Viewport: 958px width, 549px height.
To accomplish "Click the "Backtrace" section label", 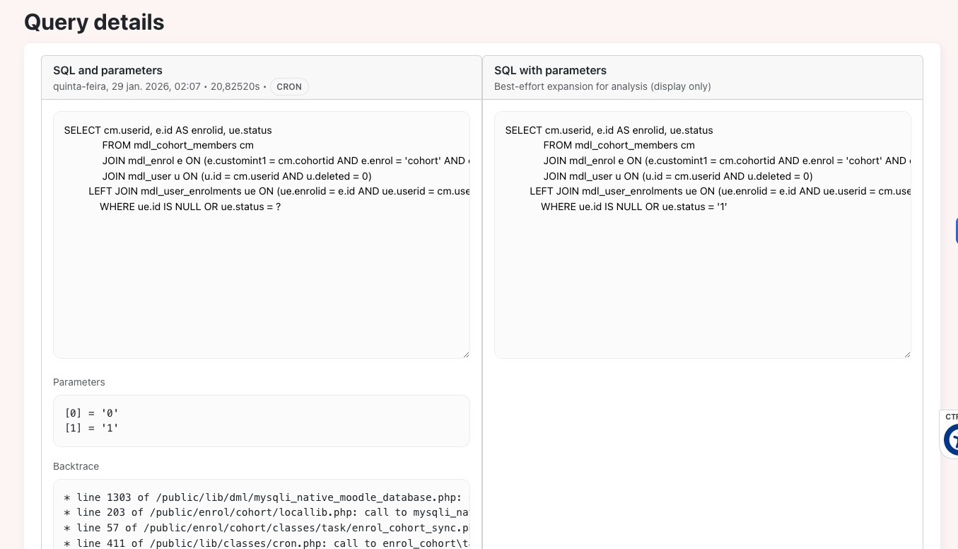I will [76, 466].
